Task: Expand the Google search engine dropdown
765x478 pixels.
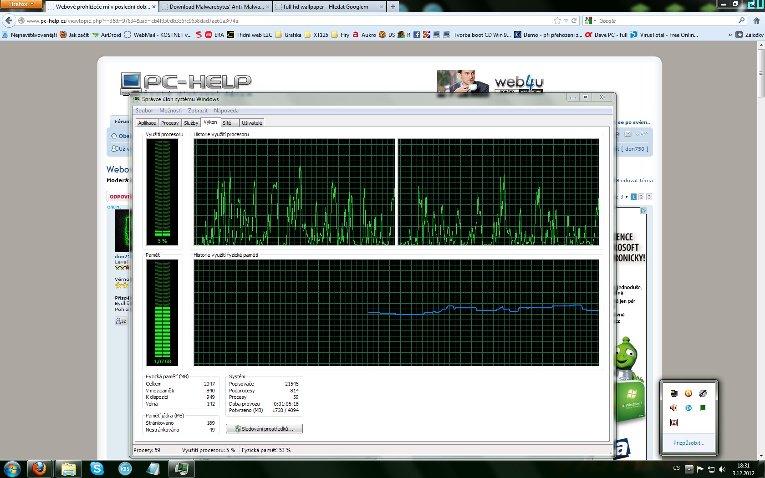Action: click(x=590, y=20)
